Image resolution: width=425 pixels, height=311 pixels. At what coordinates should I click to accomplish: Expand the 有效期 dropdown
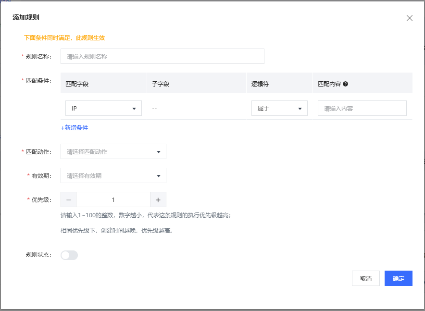113,176
